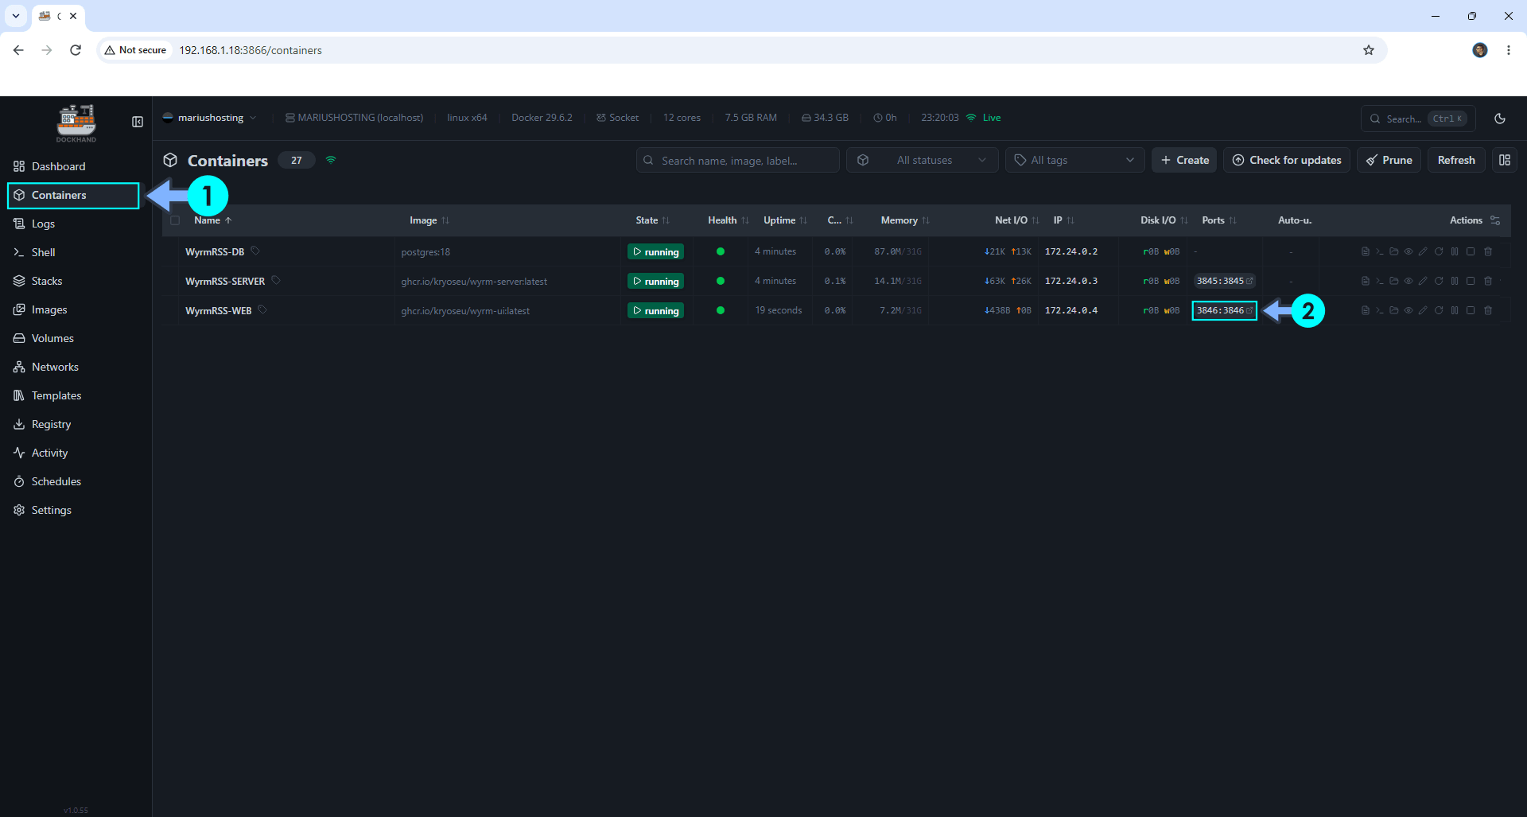Switch layout view icon next to Refresh

point(1505,160)
